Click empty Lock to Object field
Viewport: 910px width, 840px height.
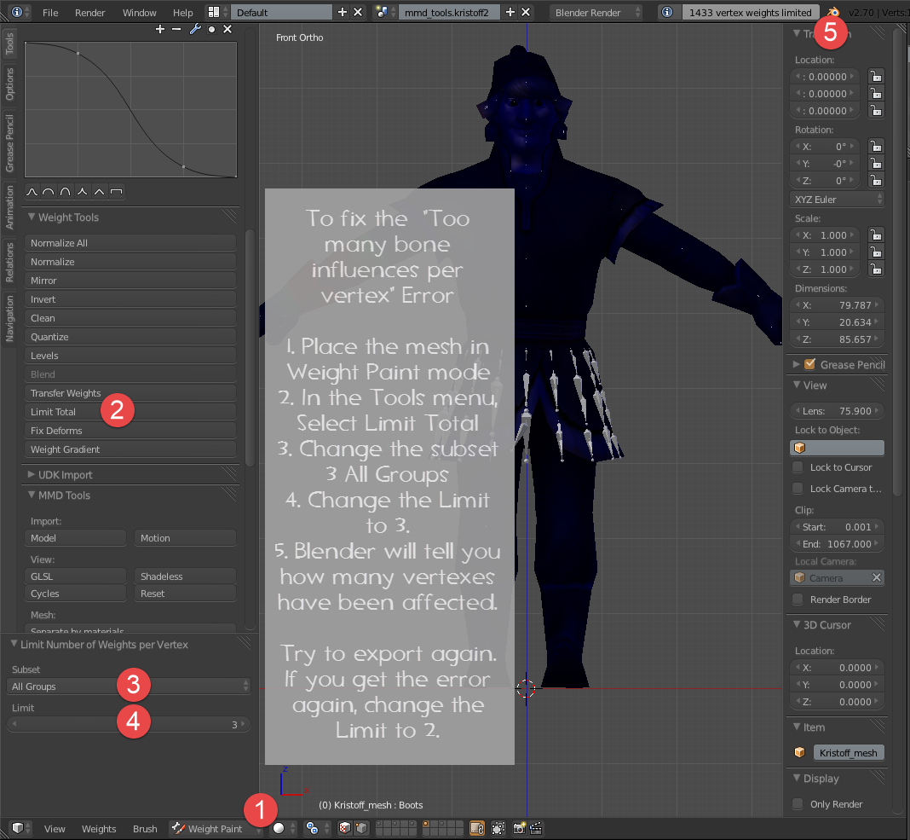coord(837,448)
